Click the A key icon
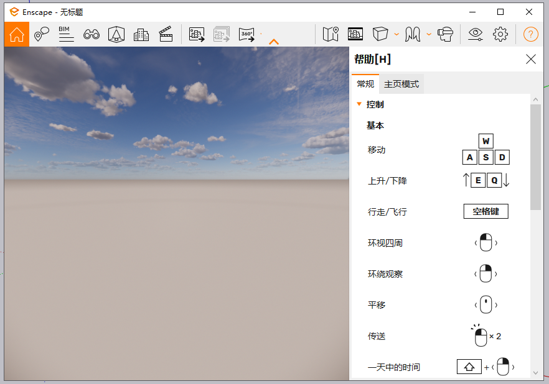This screenshot has height=384, width=549. (470, 157)
